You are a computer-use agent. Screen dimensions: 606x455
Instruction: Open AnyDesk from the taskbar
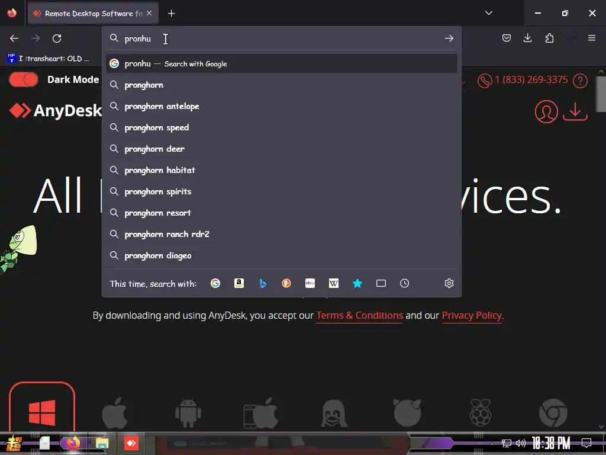131,443
